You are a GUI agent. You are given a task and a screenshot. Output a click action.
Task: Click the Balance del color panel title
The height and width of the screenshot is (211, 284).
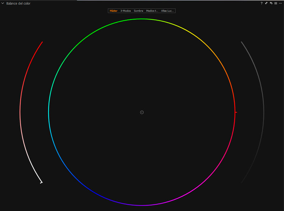point(18,3)
